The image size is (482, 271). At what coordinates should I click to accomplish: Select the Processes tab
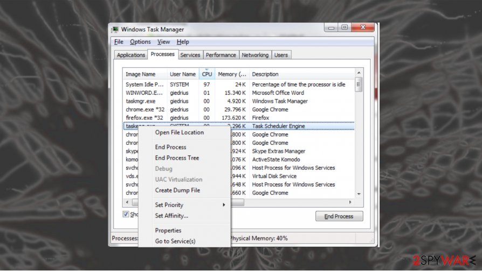tap(163, 54)
